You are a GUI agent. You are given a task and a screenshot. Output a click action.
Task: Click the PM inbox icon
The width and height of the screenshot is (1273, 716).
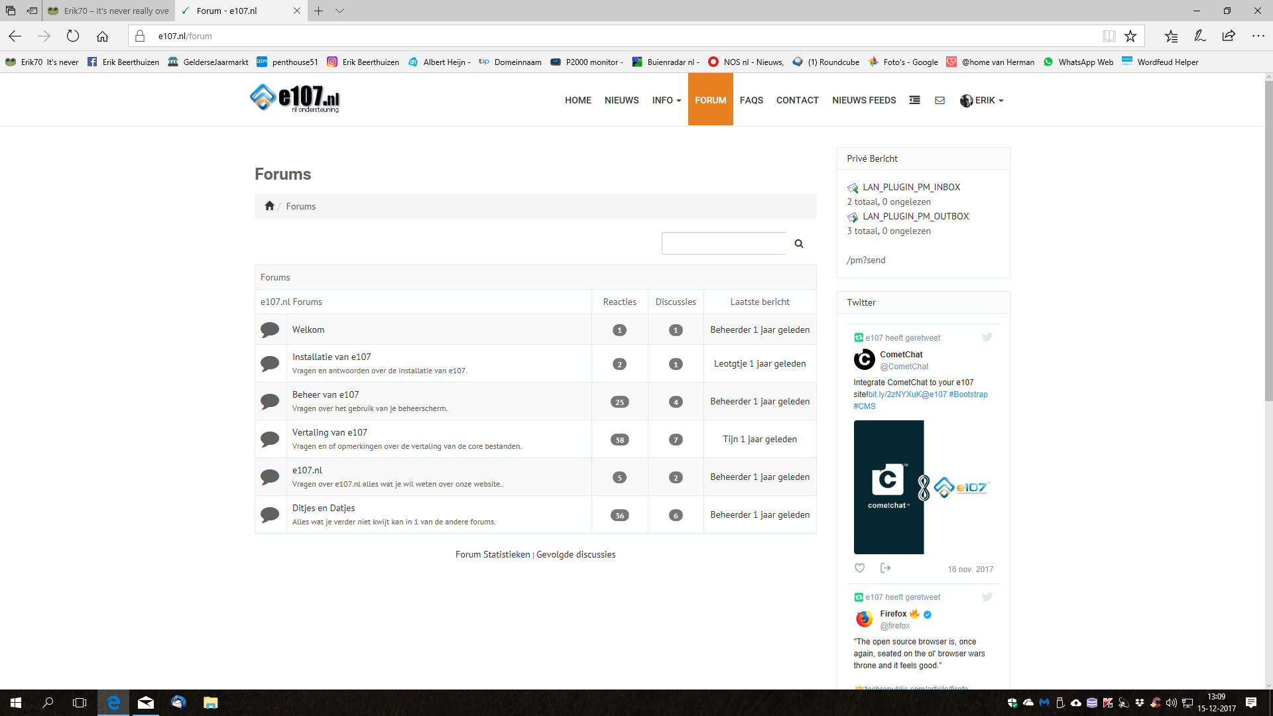[853, 188]
